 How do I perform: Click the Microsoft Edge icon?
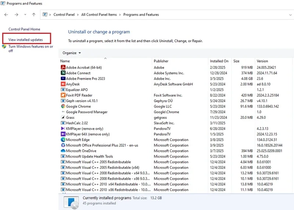[x=63, y=140]
